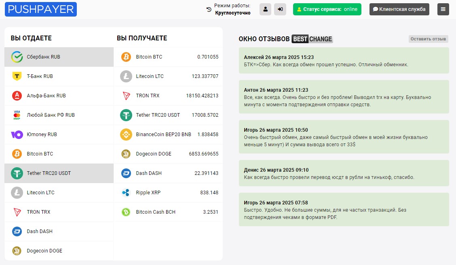Click Bitcoin icon in the receive column
Screen dimensions: 456x265
click(126, 57)
